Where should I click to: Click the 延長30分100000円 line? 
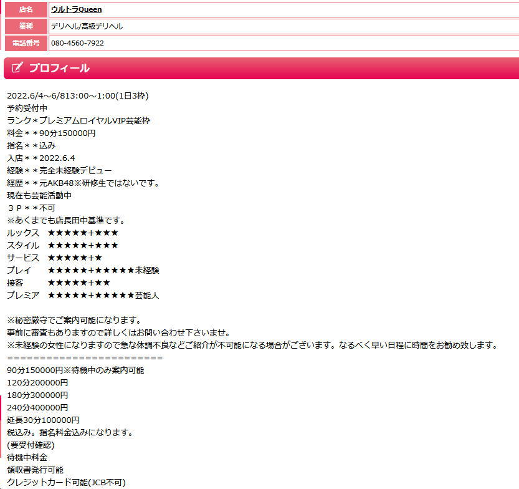[x=43, y=420]
